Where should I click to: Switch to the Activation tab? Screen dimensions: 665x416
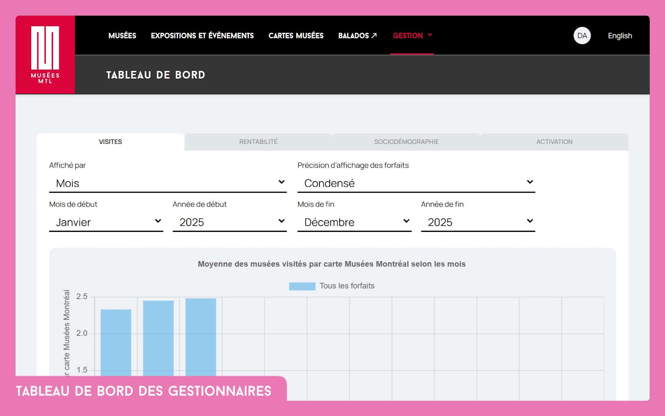click(x=554, y=142)
